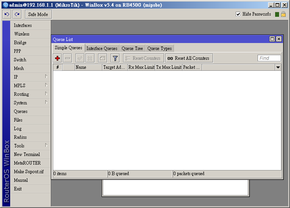Minimize the WinBox main window
This screenshot has height=208, width=290.
271,5
